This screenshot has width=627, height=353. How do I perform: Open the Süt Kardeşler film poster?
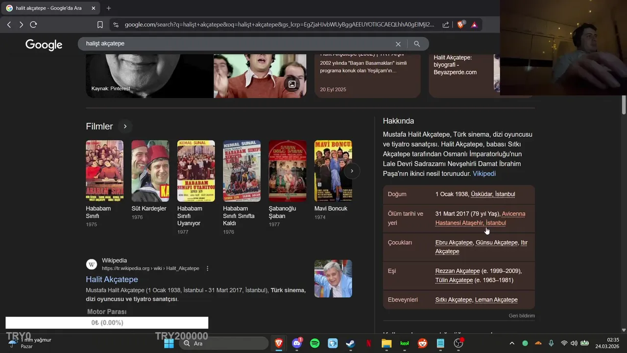pos(150,171)
